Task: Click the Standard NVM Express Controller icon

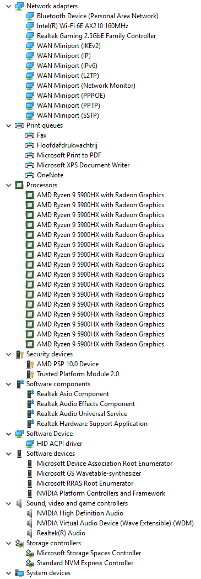Action: click(x=30, y=563)
